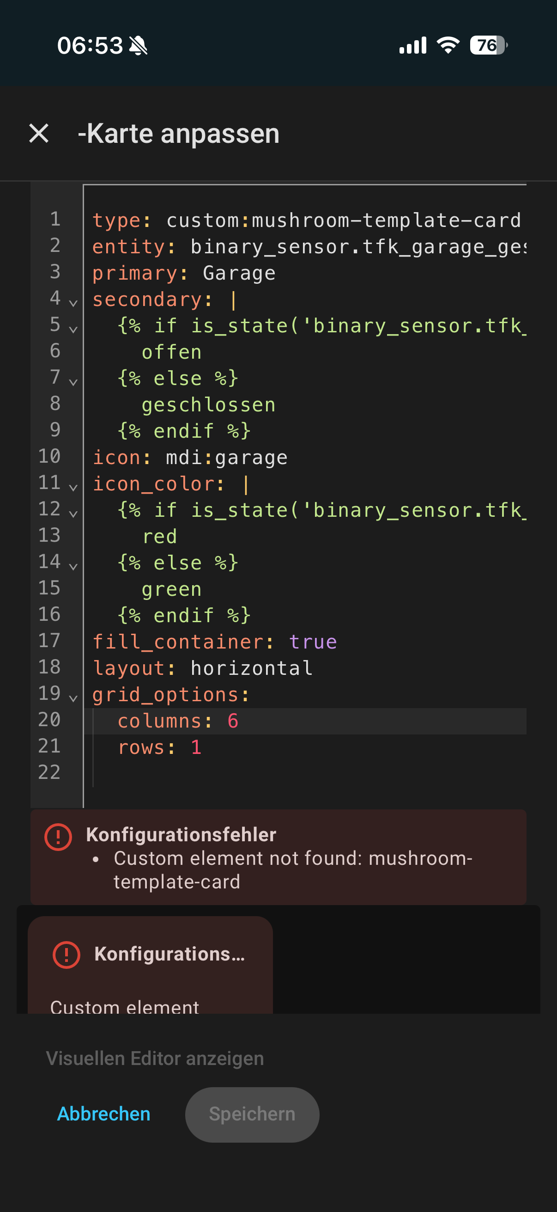The height and width of the screenshot is (1212, 557).
Task: Collapse the secondary block fold arrow on line 4
Action: pyautogui.click(x=73, y=302)
